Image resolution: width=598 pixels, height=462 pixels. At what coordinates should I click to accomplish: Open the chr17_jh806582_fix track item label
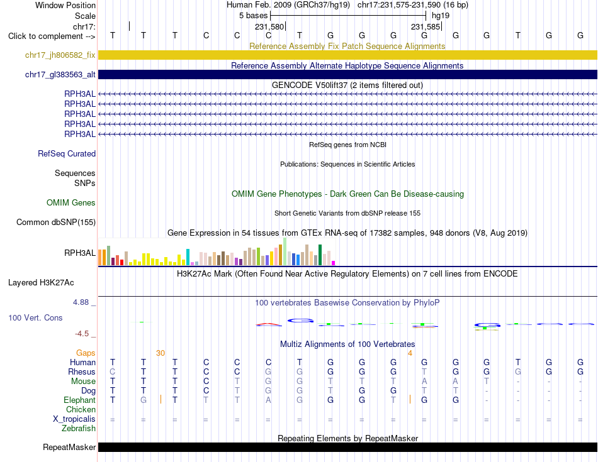(x=60, y=55)
